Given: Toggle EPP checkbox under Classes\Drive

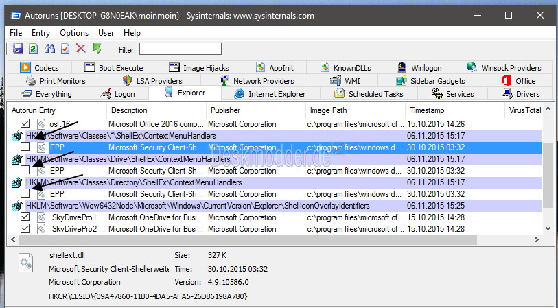Looking at the screenshot, I should (x=25, y=170).
